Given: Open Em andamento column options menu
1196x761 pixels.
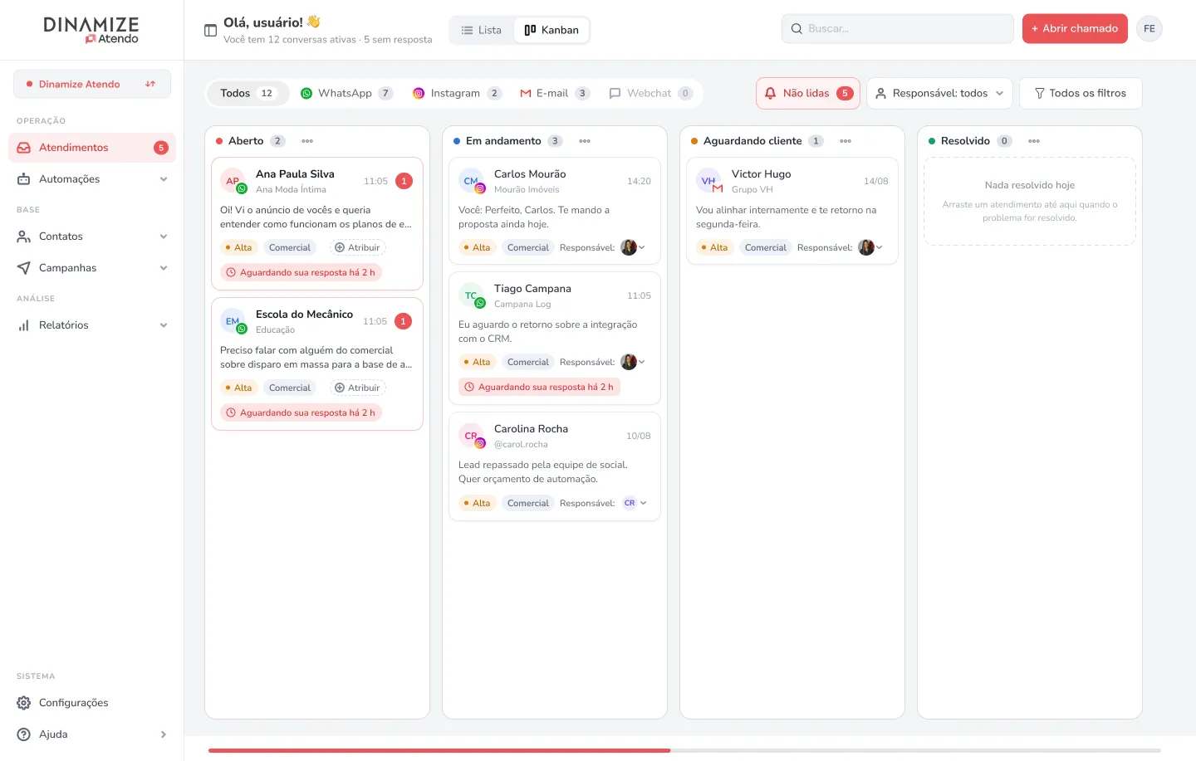Looking at the screenshot, I should (x=585, y=141).
